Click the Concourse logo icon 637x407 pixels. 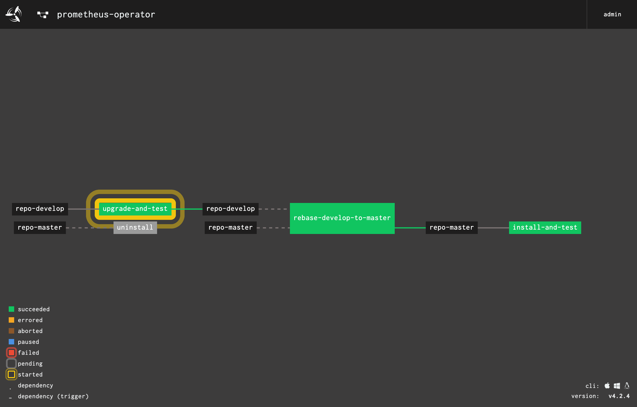14,14
